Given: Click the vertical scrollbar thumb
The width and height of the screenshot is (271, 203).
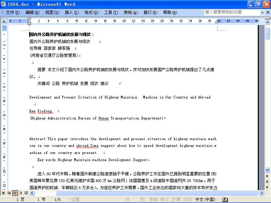Looking at the screenshot, I should pyautogui.click(x=267, y=33).
